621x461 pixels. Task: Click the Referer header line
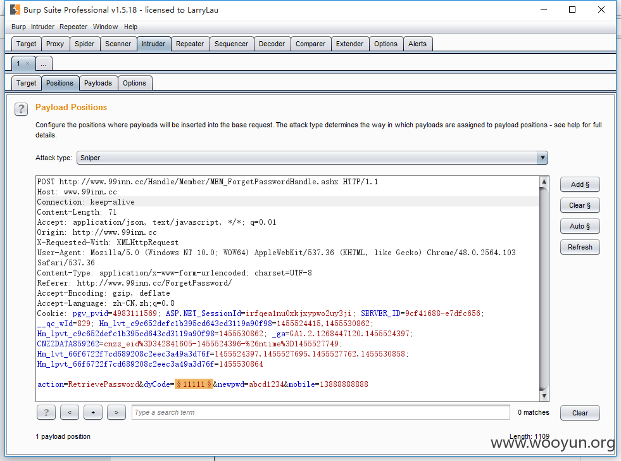(x=135, y=283)
